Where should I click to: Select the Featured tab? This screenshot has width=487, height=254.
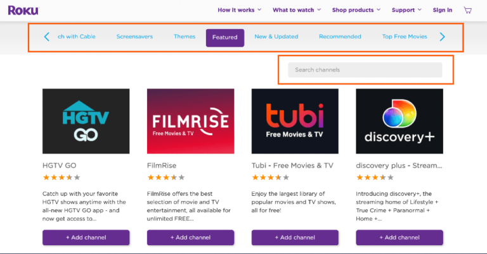(225, 38)
